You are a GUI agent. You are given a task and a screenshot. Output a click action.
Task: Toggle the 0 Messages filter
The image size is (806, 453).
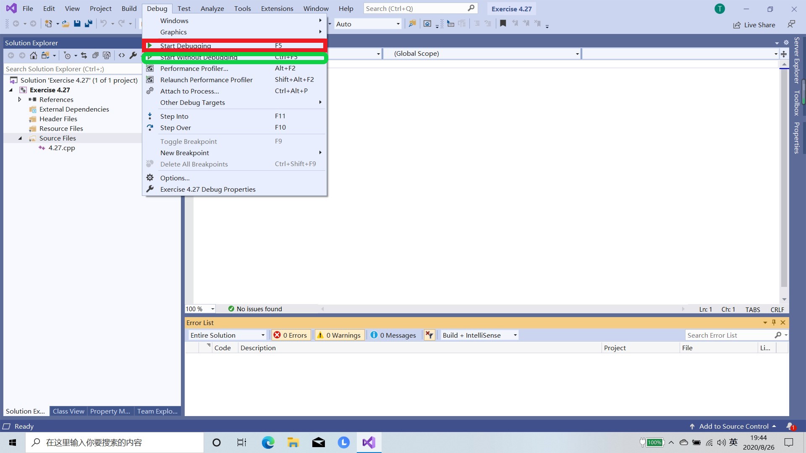(x=393, y=335)
